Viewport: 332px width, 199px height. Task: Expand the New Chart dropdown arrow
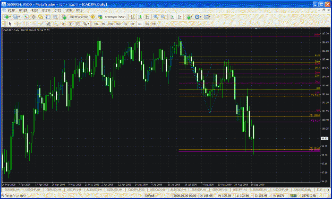10,17
